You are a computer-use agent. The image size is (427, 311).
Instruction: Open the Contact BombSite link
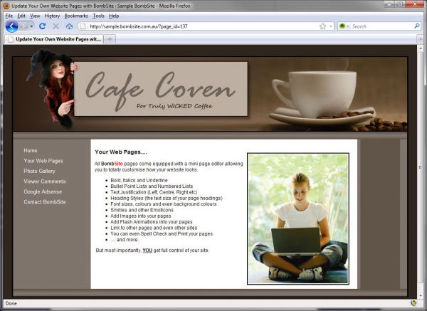pyautogui.click(x=45, y=202)
